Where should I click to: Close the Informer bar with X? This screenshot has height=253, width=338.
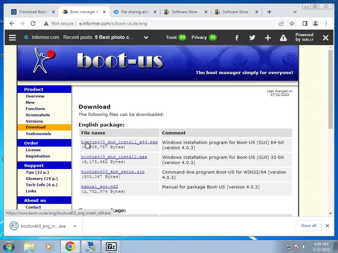point(325,38)
